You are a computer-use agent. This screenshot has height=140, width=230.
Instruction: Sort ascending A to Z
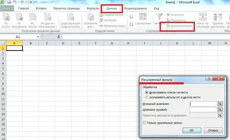[131, 16]
